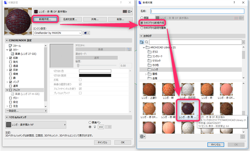Select カタログから新規作成 radio button
This screenshot has height=151, width=250.
click(142, 23)
